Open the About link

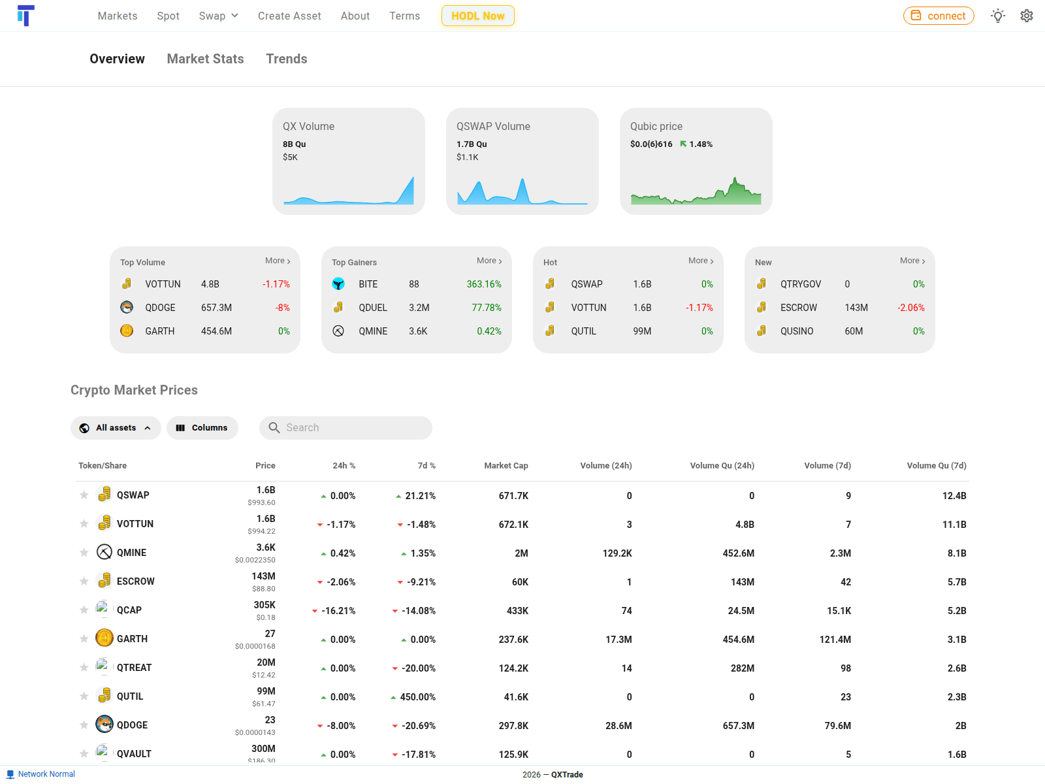coord(355,16)
